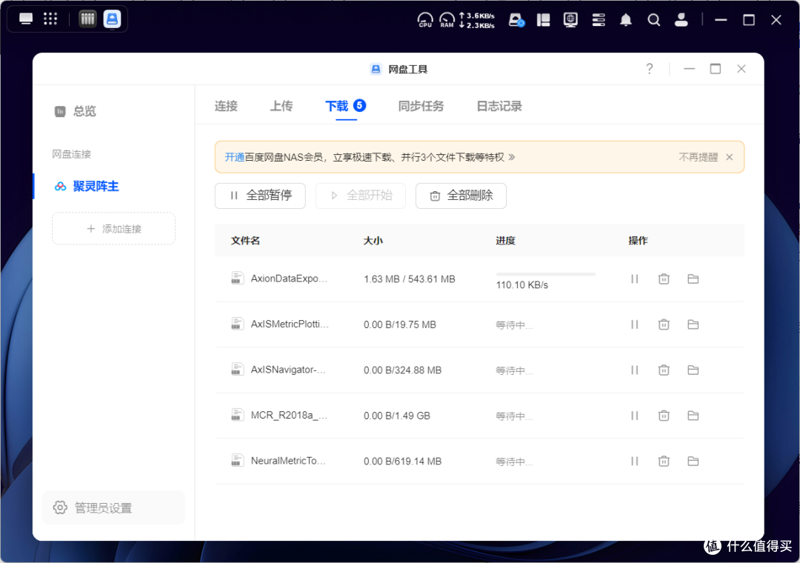800x563 pixels.
Task: Click 全部删除 to delete all
Action: (x=461, y=196)
